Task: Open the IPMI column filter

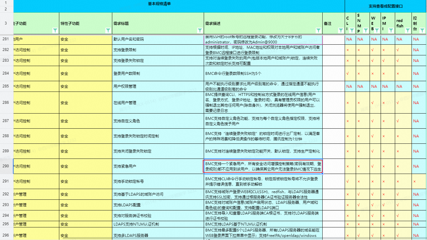Action: coord(391,31)
